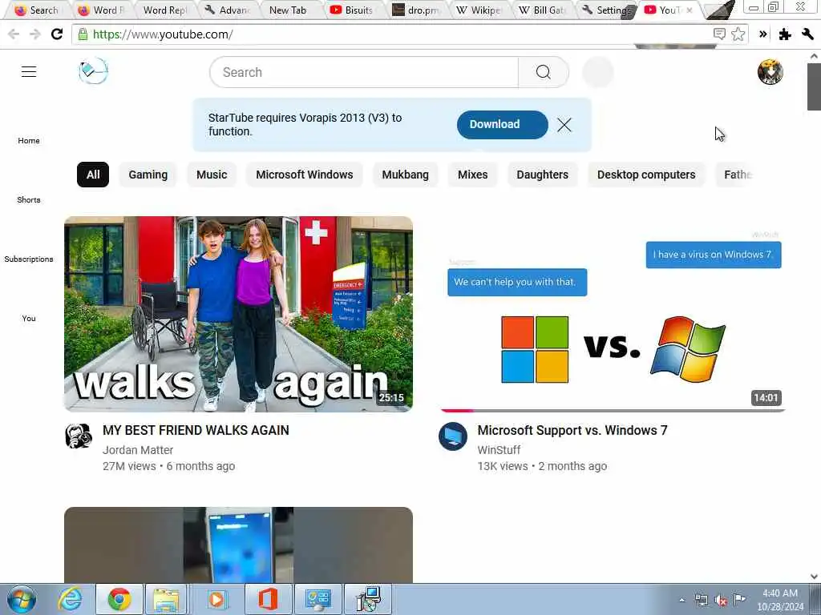Open WinStuff channel link

[499, 450]
